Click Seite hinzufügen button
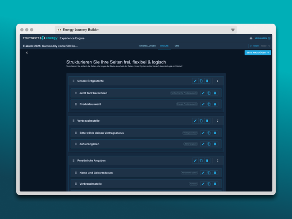 [258, 53]
